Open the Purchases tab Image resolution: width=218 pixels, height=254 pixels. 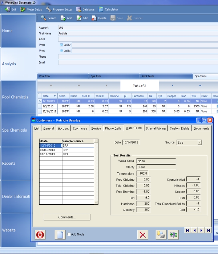80,128
